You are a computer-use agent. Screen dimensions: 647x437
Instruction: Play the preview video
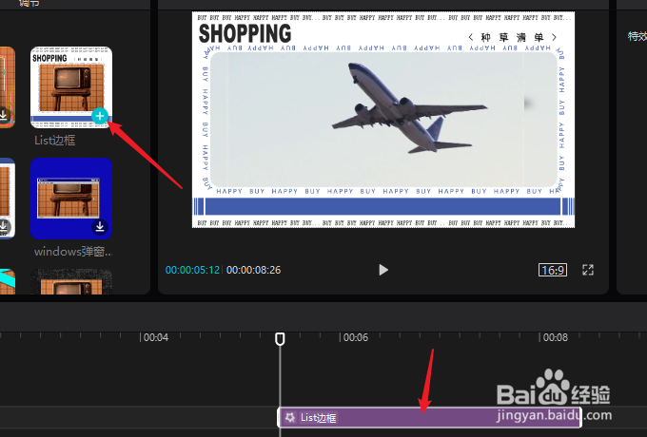pyautogui.click(x=383, y=270)
